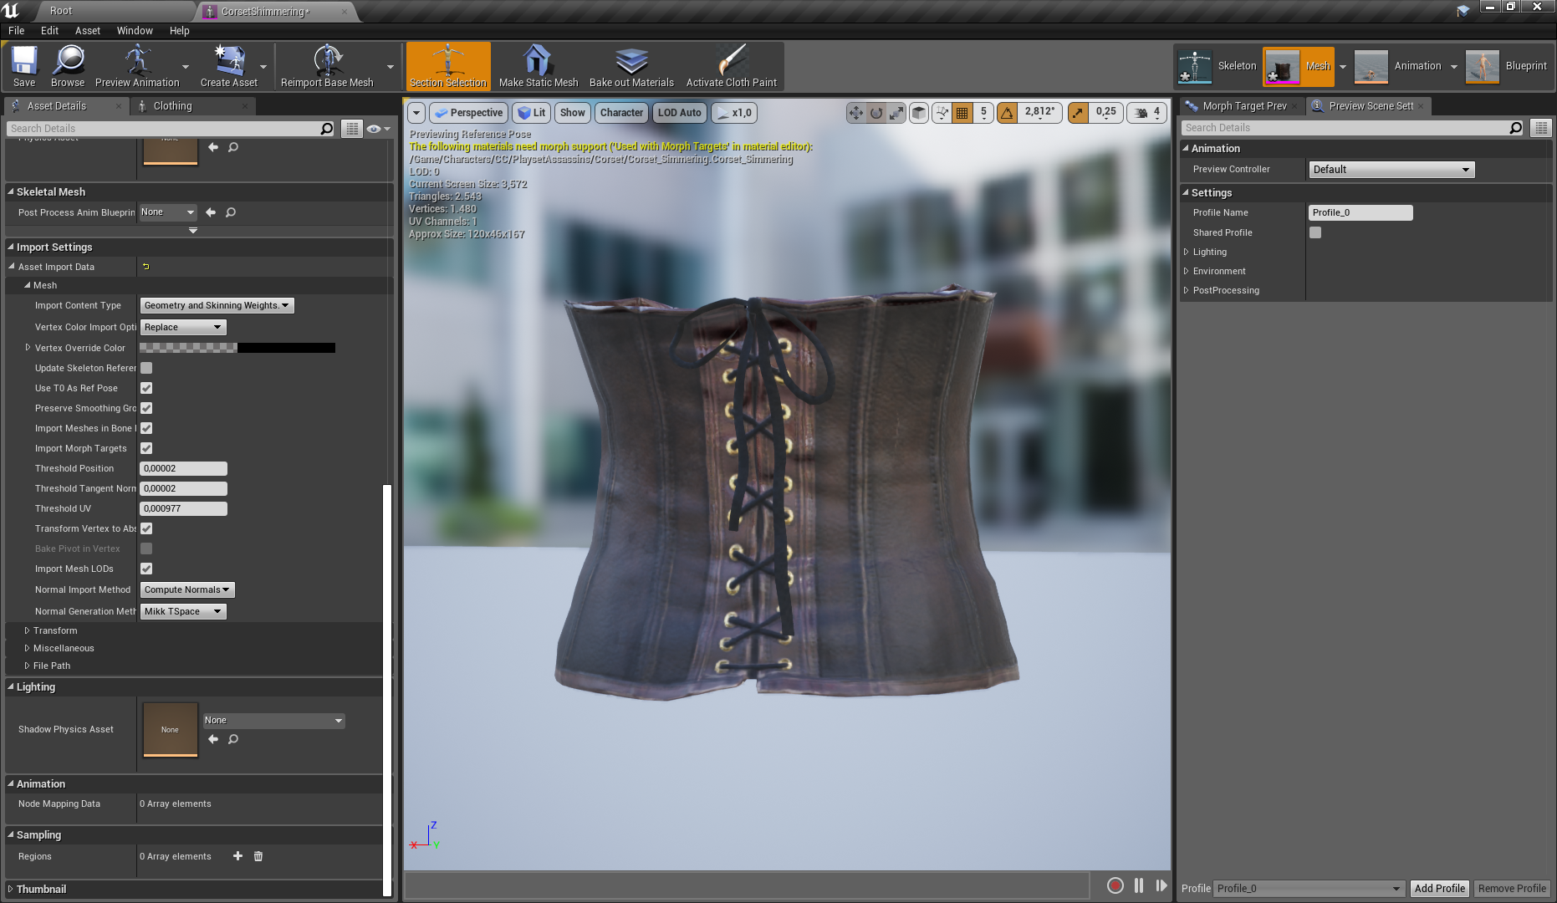Click the Reimport Base Mesh icon
This screenshot has width=1557, height=903.
[x=327, y=62]
